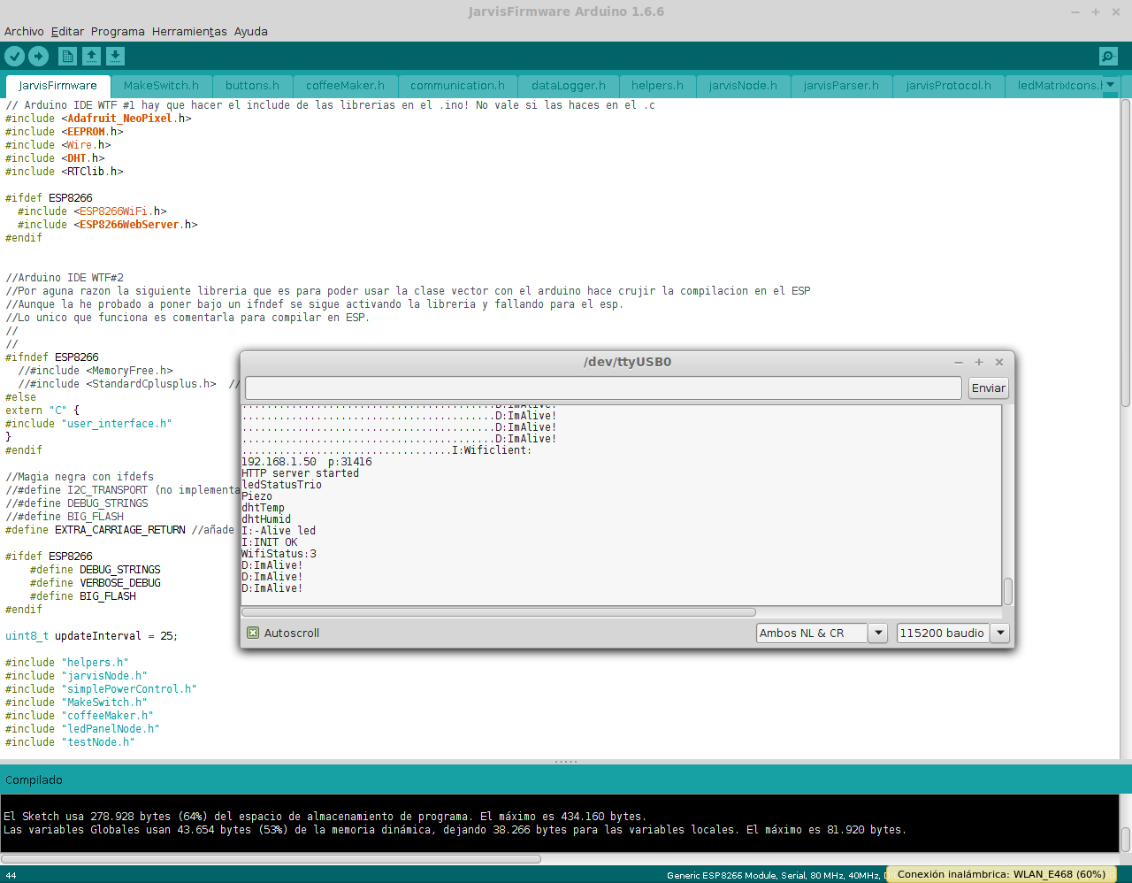Open the Ayuda menu
This screenshot has height=883, width=1132.
(250, 32)
